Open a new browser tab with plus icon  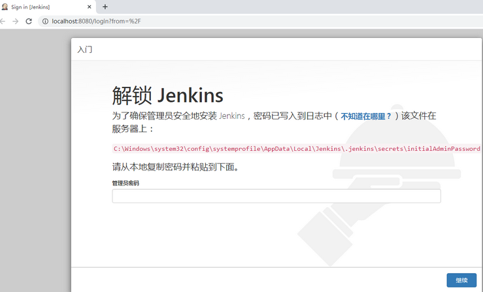105,7
